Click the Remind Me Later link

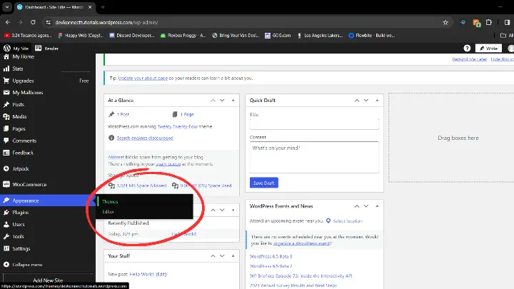470,59
